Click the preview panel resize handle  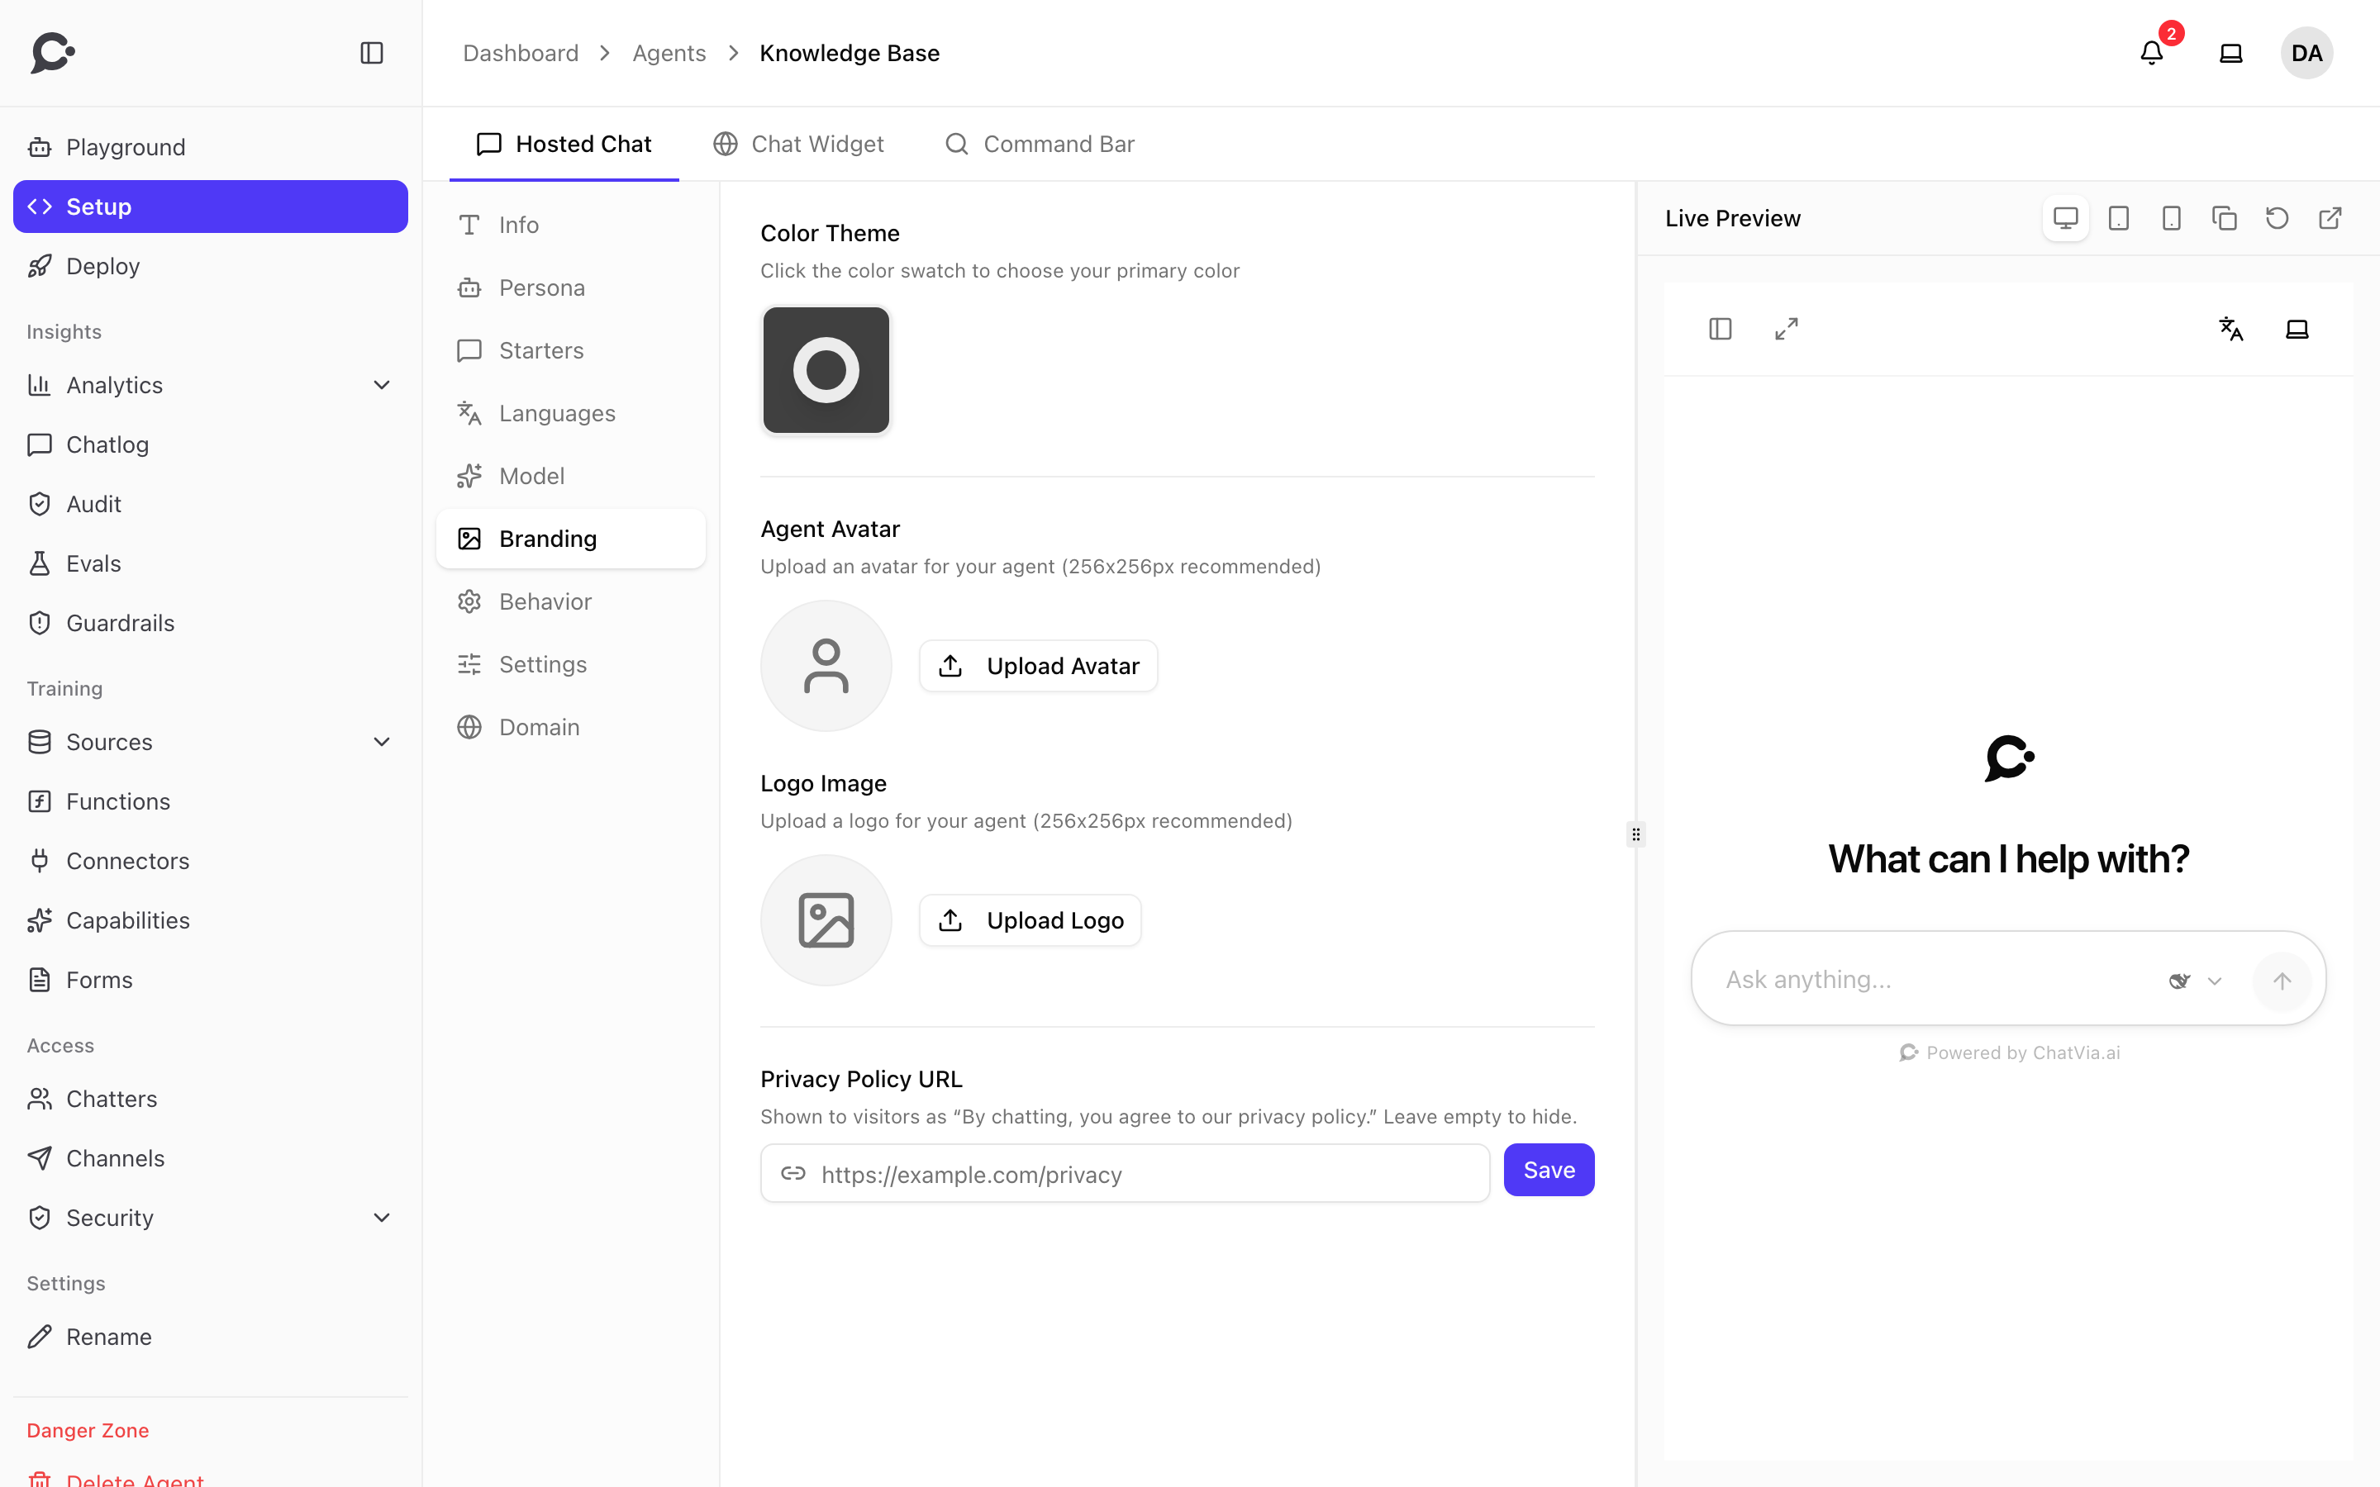click(x=1635, y=834)
